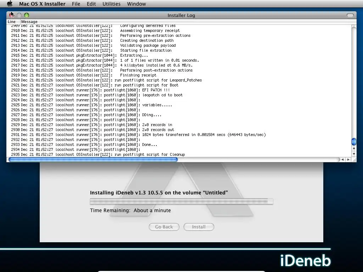Image resolution: width=363 pixels, height=272 pixels.
Task: Click horizontal scrollbar right arrow in log
Action: click(348, 159)
